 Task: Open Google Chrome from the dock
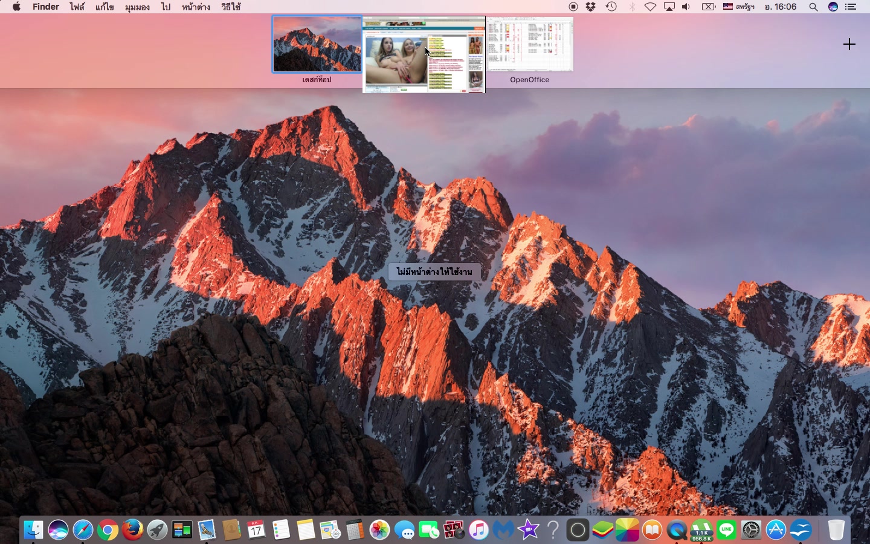pos(108,530)
